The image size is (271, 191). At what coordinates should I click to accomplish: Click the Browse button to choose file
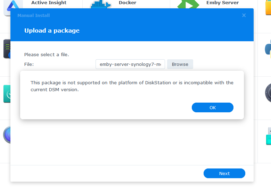click(x=180, y=64)
